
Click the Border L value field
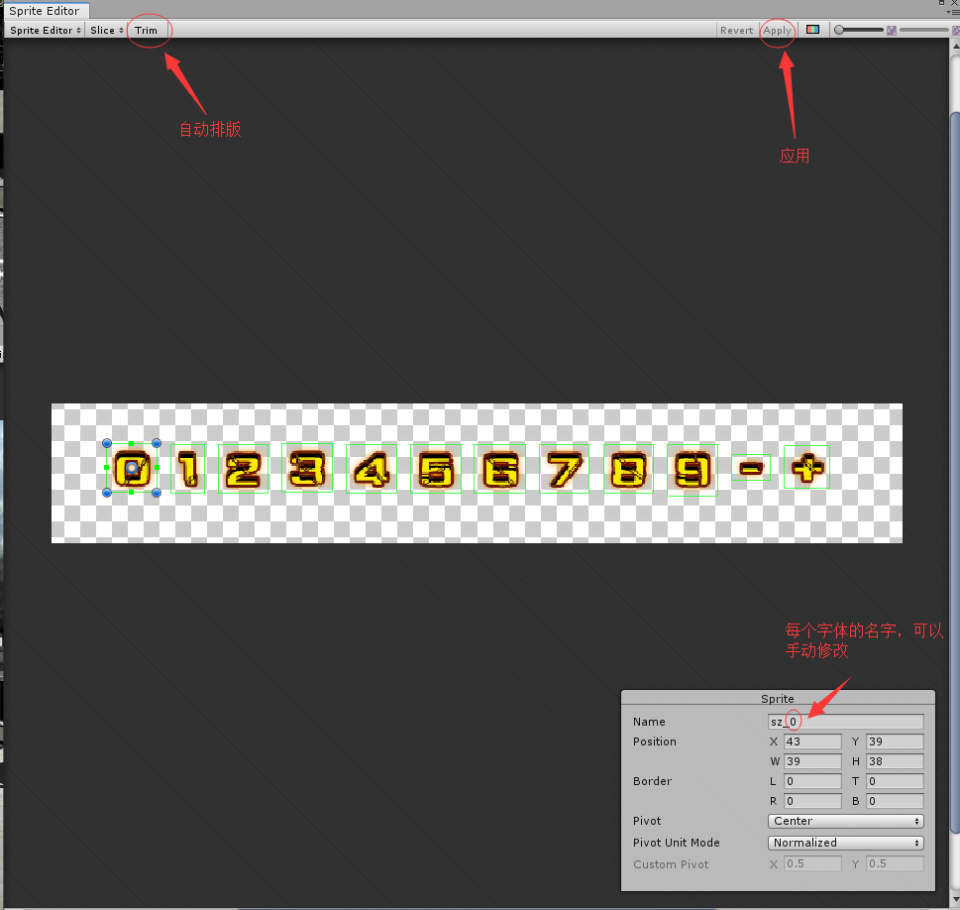pyautogui.click(x=812, y=781)
